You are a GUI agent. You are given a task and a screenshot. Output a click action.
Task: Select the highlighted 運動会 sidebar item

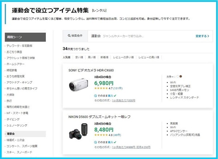pos(25,134)
